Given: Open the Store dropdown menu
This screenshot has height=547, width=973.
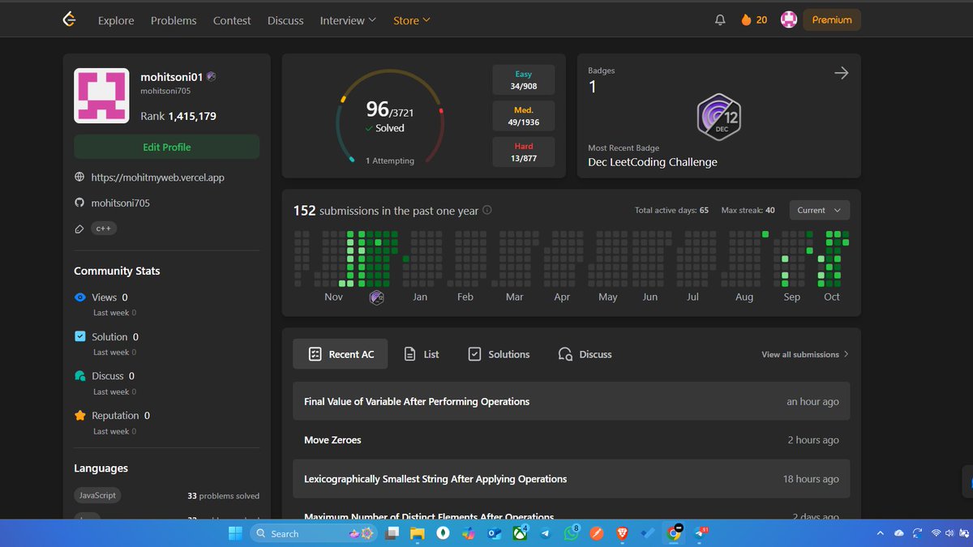Looking at the screenshot, I should tap(412, 20).
